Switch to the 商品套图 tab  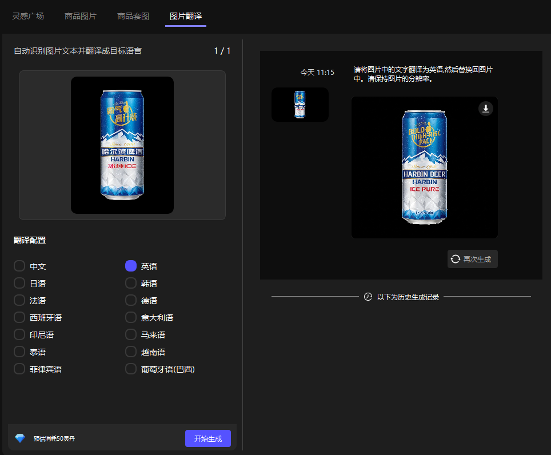point(132,16)
